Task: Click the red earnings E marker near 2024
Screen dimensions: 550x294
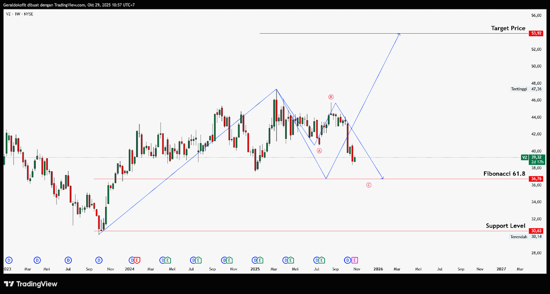Action: click(x=137, y=260)
